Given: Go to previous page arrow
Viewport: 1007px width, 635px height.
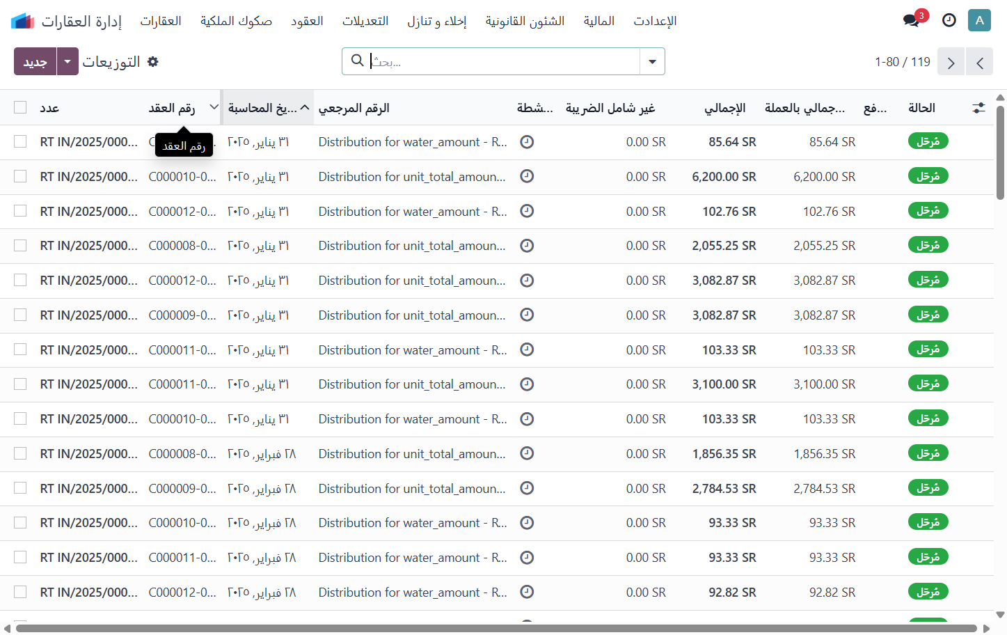Looking at the screenshot, I should [979, 62].
